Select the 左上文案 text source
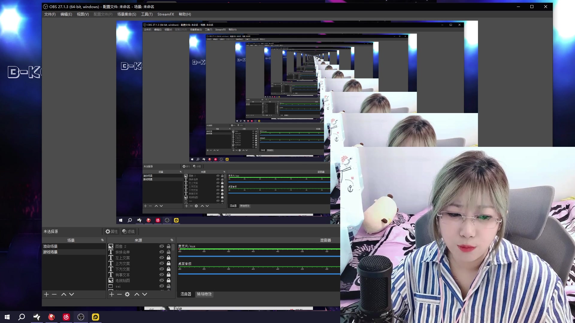Screen dimensions: 575x323 pyautogui.click(x=140, y=258)
